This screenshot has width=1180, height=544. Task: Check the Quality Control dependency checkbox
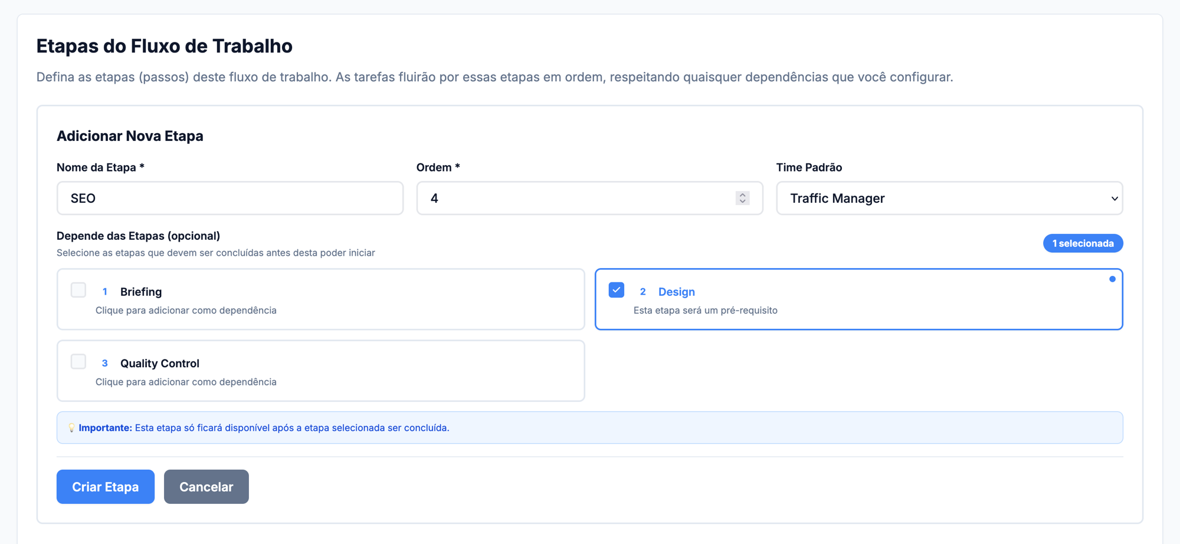[78, 361]
